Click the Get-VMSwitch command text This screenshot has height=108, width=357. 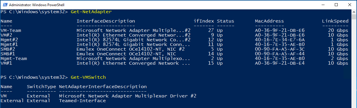88,77
